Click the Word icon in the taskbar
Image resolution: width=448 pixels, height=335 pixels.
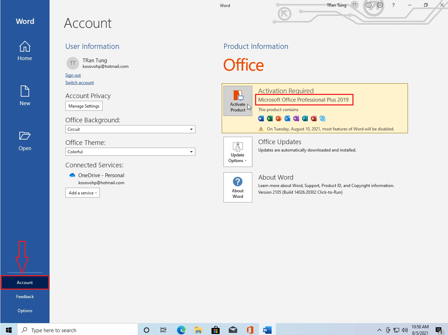[x=267, y=330]
